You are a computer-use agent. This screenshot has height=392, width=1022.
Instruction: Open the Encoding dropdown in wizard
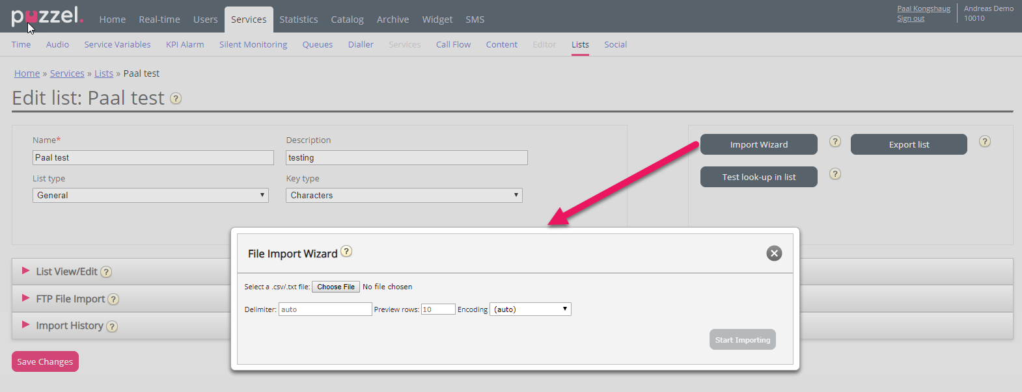point(530,309)
